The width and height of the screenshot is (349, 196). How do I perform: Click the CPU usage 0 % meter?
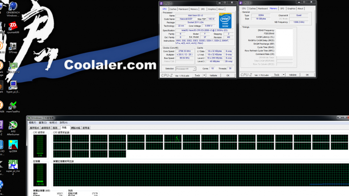(40, 146)
